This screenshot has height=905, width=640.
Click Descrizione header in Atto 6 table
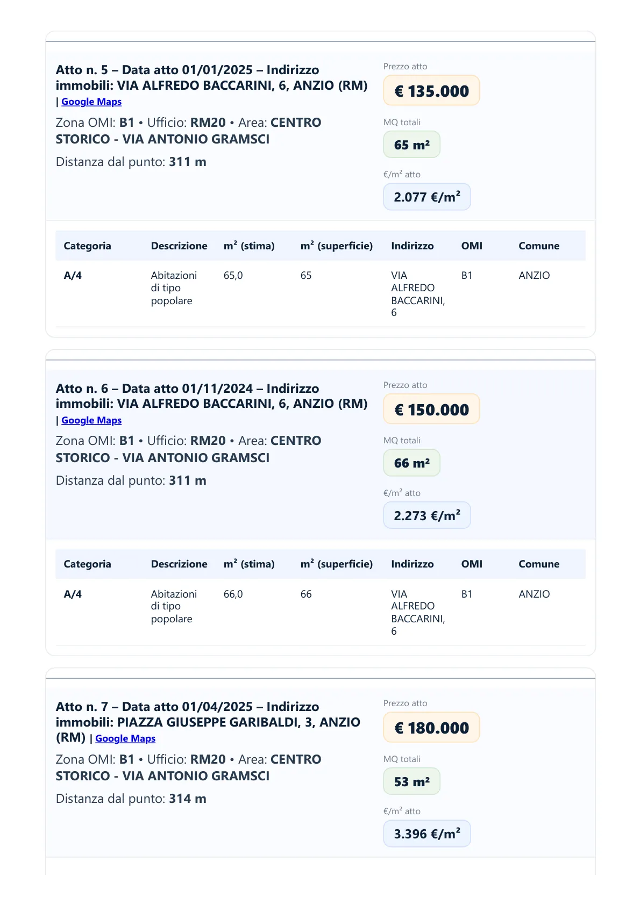[x=179, y=564]
